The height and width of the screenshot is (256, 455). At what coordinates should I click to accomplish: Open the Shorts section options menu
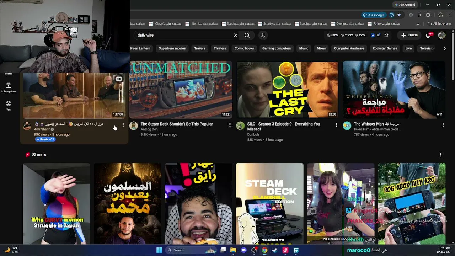coord(441,155)
